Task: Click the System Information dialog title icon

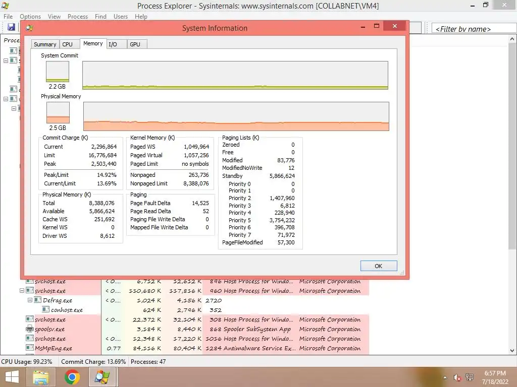Action: coord(29,28)
